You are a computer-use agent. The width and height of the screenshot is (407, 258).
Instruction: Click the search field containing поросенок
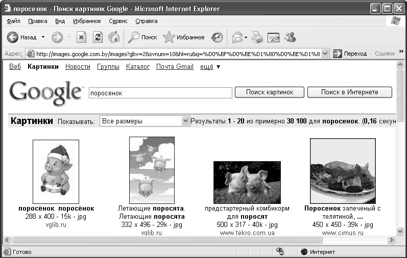pos(160,93)
